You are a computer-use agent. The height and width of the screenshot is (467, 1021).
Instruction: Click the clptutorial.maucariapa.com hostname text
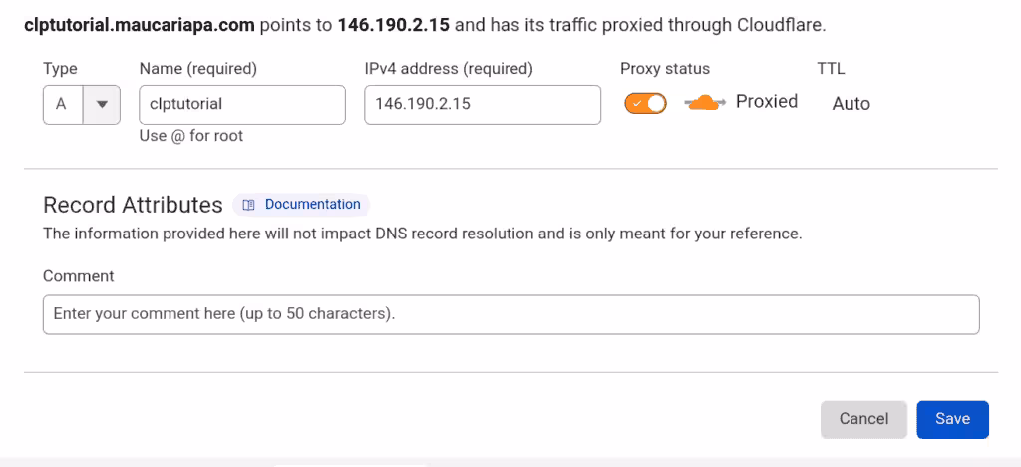point(139,26)
